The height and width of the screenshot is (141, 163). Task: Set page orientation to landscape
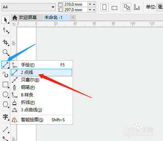pyautogui.click(x=114, y=8)
